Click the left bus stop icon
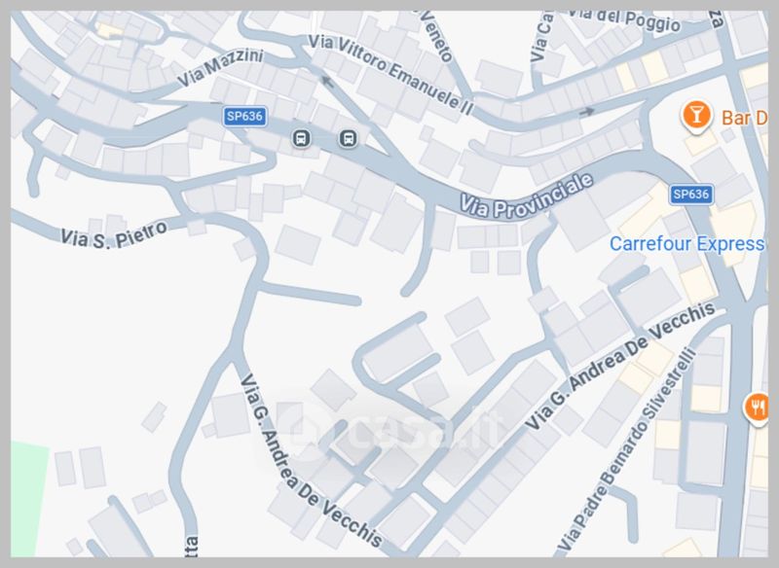Viewport: 779px width, 568px height. point(301,138)
